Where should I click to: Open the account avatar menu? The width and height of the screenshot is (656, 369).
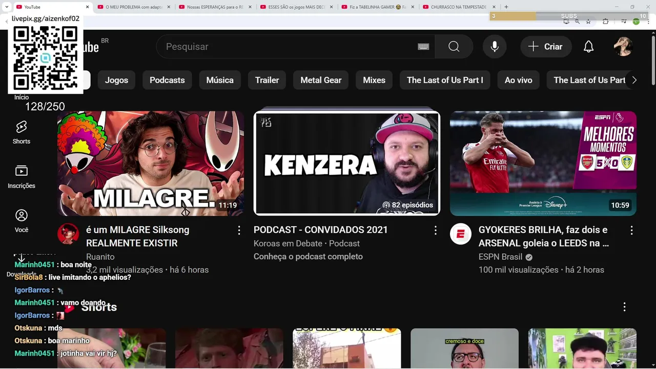(623, 47)
